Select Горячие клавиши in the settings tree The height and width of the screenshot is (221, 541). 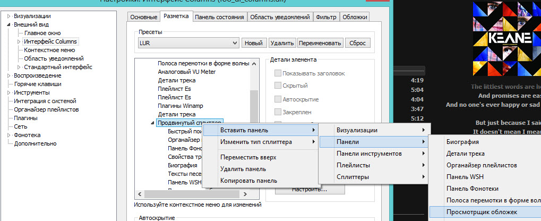pyautogui.click(x=38, y=84)
